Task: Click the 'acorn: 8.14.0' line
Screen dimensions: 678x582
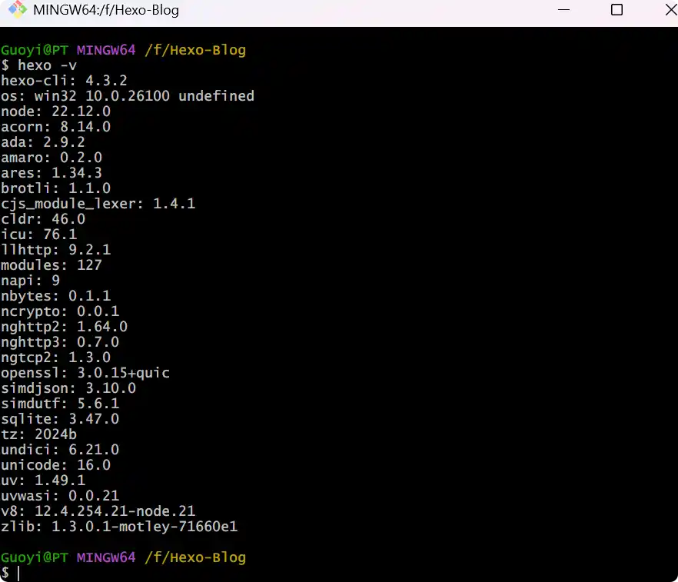Action: [56, 127]
